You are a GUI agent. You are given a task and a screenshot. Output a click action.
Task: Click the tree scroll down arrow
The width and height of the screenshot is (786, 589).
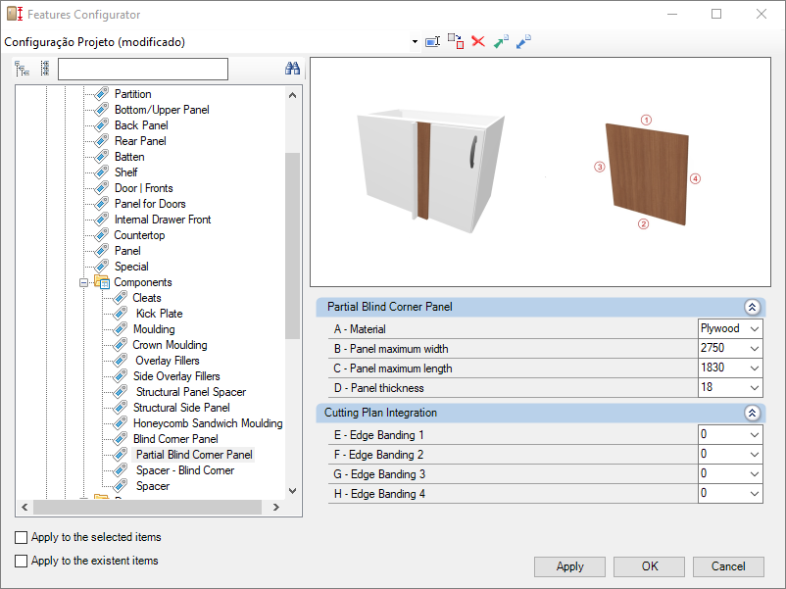point(293,491)
